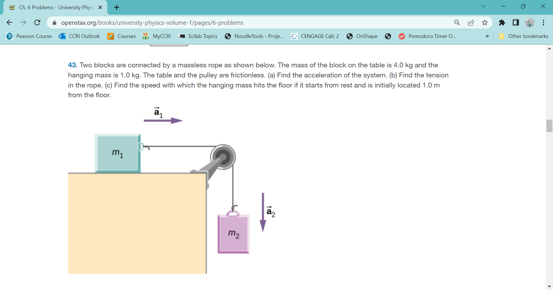The width and height of the screenshot is (553, 290).
Task: Click the site security lock icon
Action: point(54,22)
